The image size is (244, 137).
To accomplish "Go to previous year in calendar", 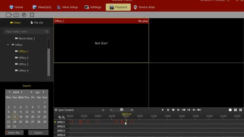I will click(x=10, y=92).
